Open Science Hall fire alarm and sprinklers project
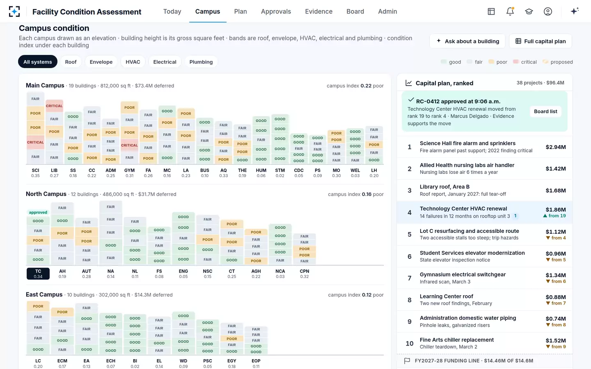The image size is (591, 369). click(x=485, y=147)
